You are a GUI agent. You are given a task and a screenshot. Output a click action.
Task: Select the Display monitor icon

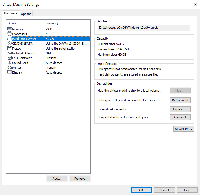(9, 72)
